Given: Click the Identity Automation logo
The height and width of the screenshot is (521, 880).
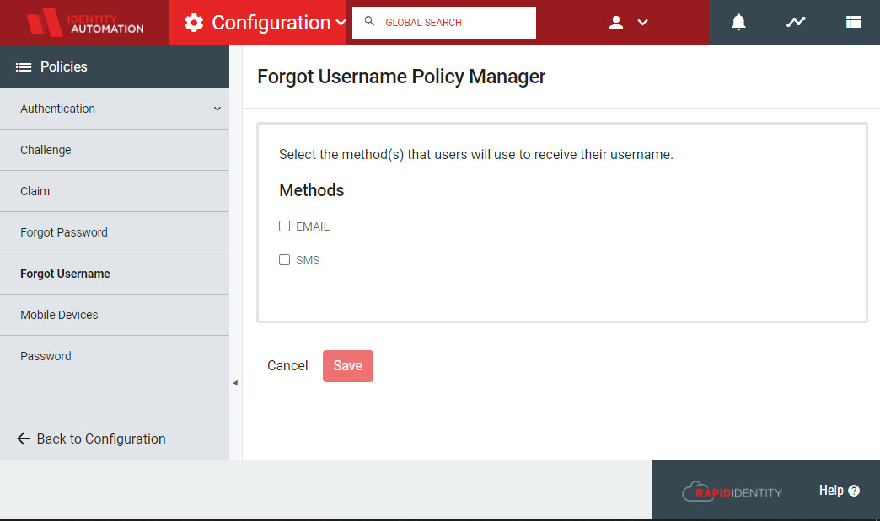Looking at the screenshot, I should click(x=85, y=23).
